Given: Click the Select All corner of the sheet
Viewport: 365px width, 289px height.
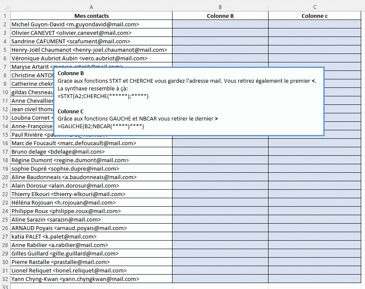Looking at the screenshot, I should click(x=5, y=7).
